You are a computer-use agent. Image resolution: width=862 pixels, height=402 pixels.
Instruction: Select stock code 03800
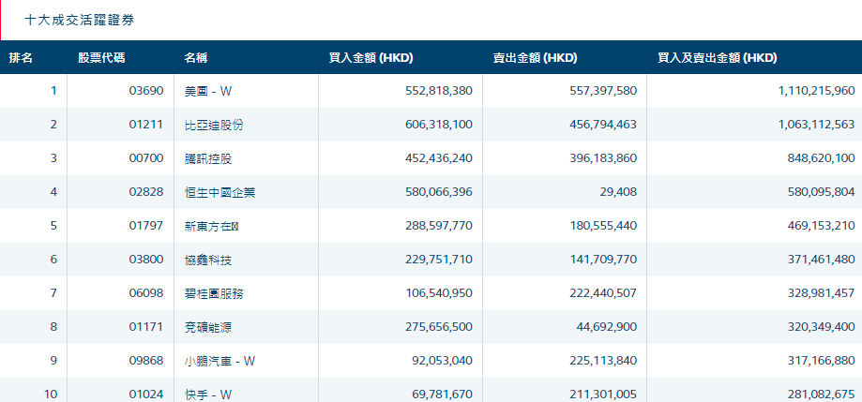146,260
